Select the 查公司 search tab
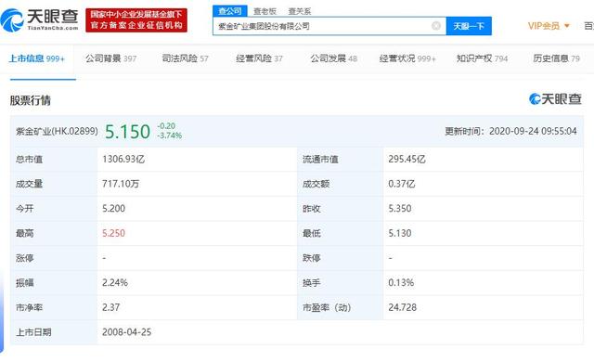The image size is (594, 362). point(230,11)
